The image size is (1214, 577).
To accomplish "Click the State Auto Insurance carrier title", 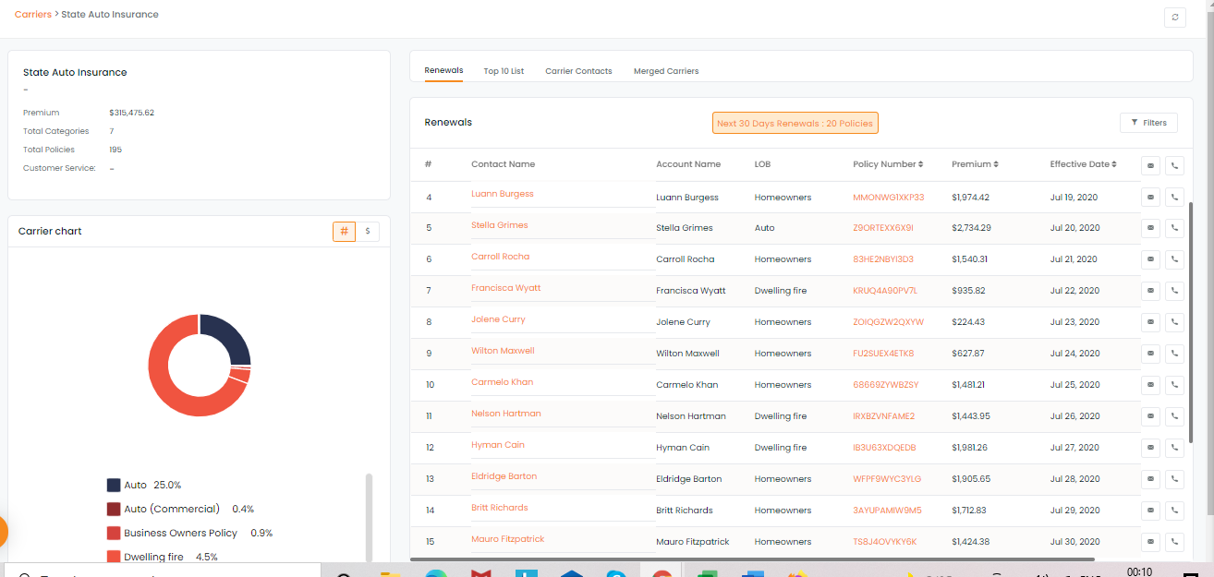I will [75, 72].
